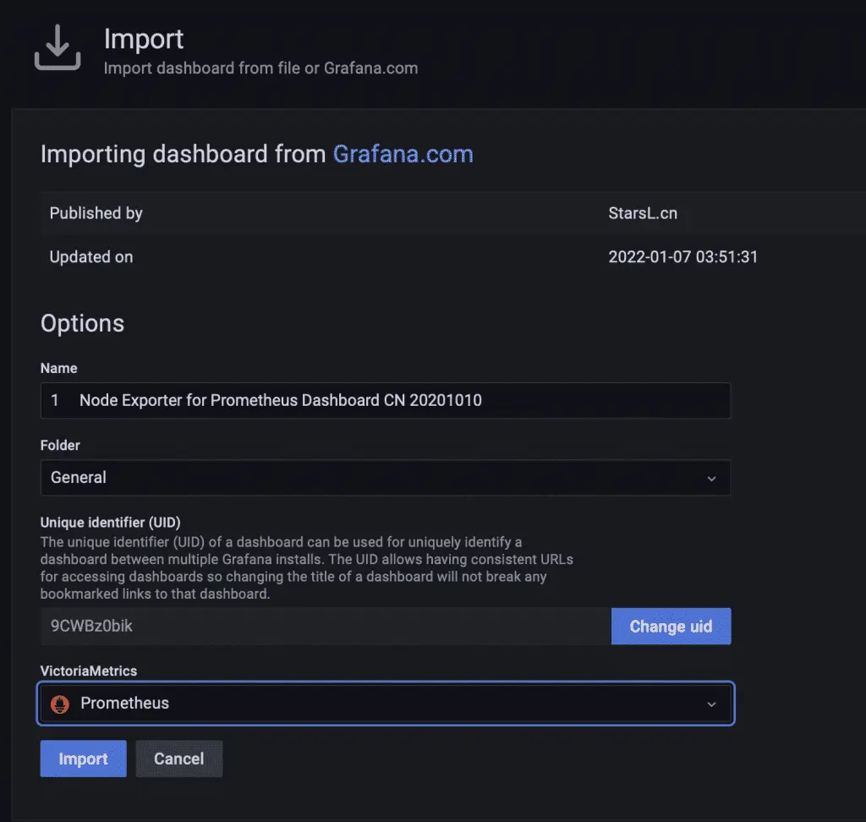Click the Published by row label

coord(96,213)
